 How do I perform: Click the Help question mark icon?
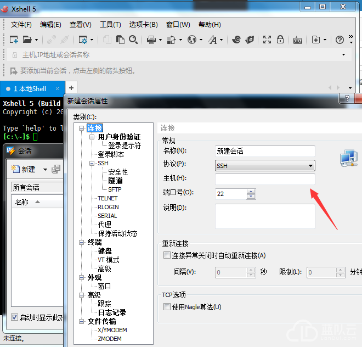click(x=340, y=40)
